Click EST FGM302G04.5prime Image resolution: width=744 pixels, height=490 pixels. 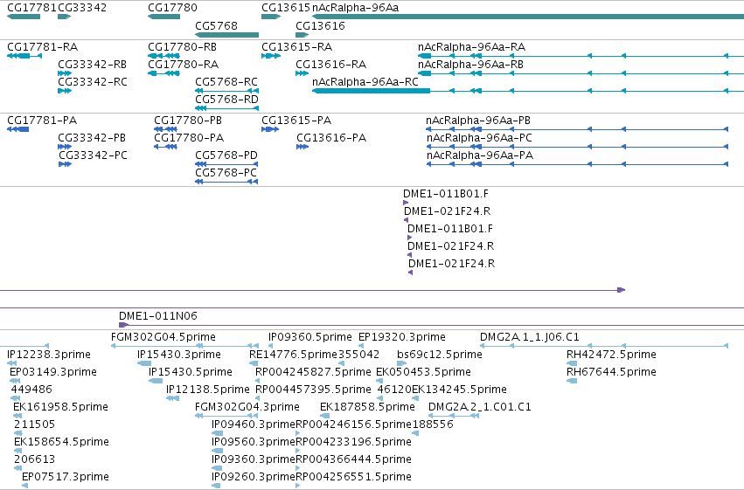coord(163,337)
